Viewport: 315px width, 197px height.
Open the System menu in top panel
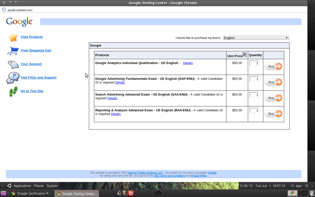tap(52, 186)
